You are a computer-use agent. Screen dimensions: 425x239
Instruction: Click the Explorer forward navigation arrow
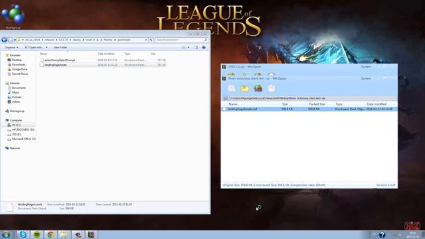click(x=11, y=40)
